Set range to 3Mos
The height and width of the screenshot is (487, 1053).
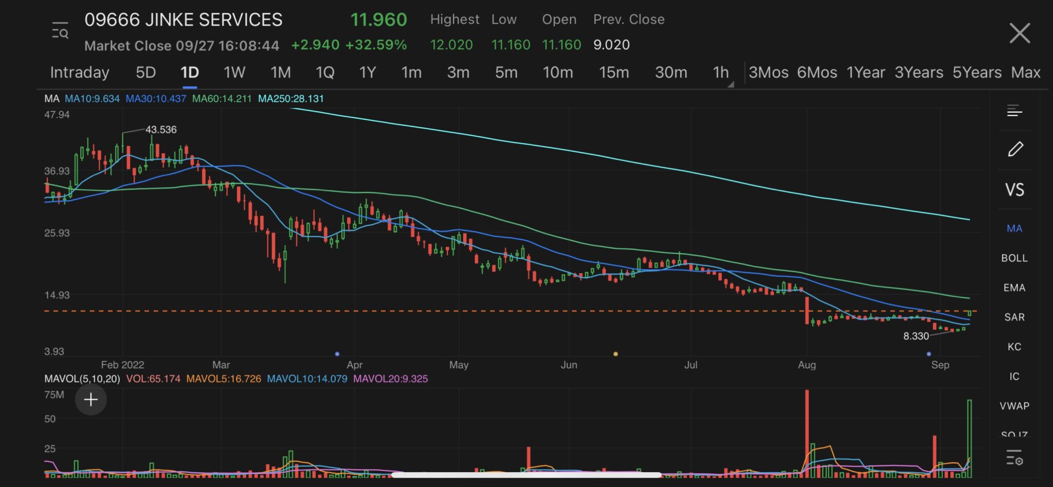pyautogui.click(x=768, y=73)
